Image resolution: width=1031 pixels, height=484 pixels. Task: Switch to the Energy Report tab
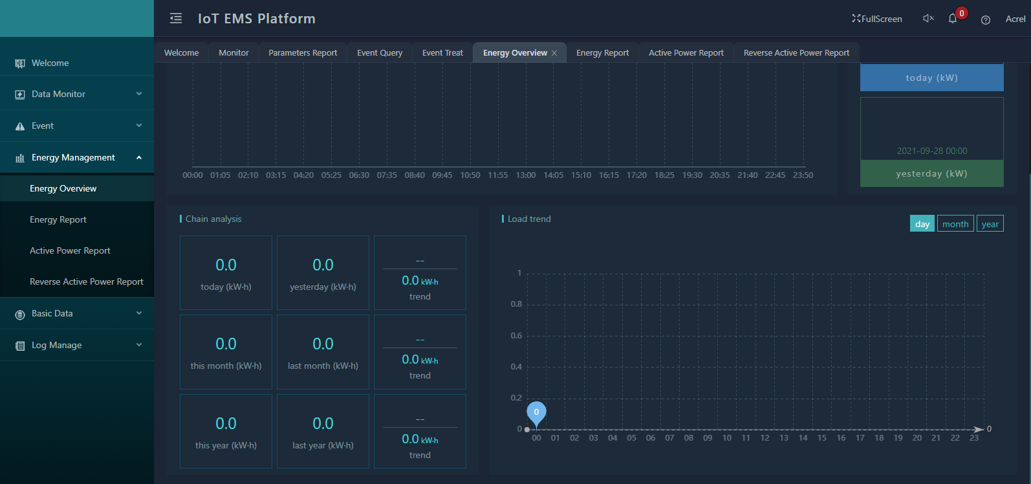603,52
